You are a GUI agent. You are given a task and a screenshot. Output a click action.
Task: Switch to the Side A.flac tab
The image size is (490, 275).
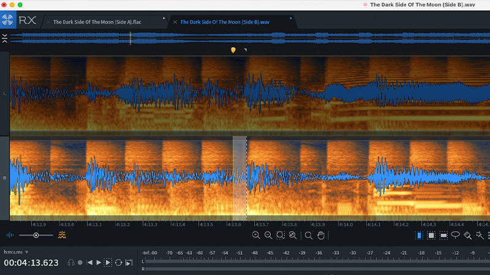coord(97,22)
